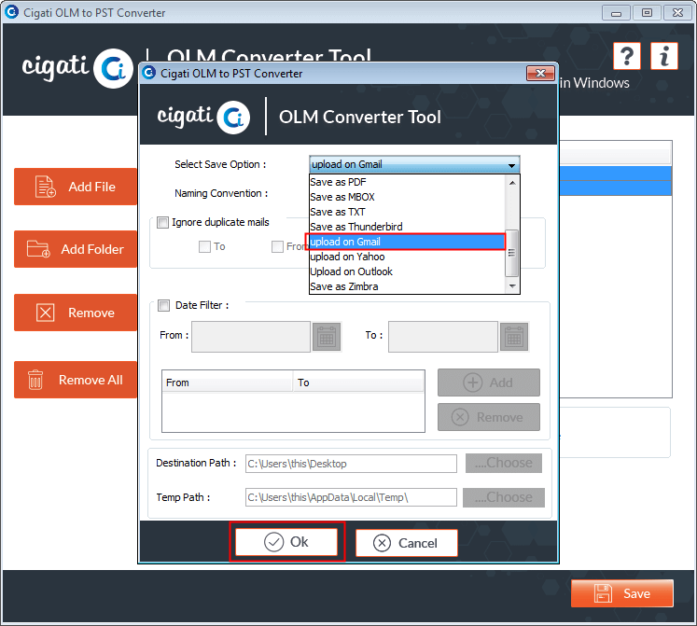Click the Cancel button in dialog
This screenshot has height=626, width=697.
(x=407, y=543)
